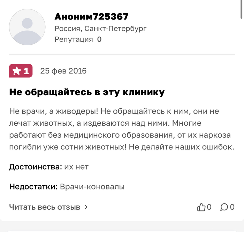Click the review date 25 фев 2016
Image resolution: width=244 pixels, height=232 pixels.
(63, 71)
